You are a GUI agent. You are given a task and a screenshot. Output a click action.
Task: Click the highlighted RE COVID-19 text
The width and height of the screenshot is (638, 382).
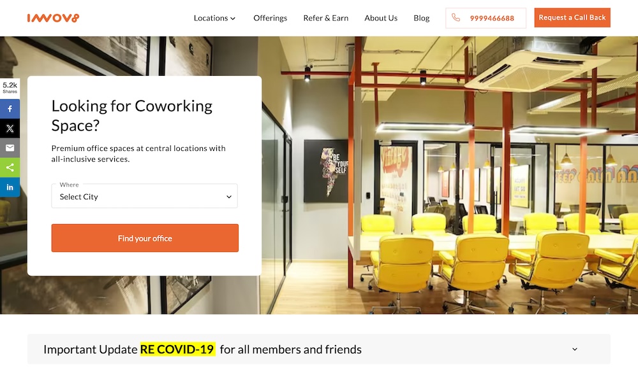(177, 349)
